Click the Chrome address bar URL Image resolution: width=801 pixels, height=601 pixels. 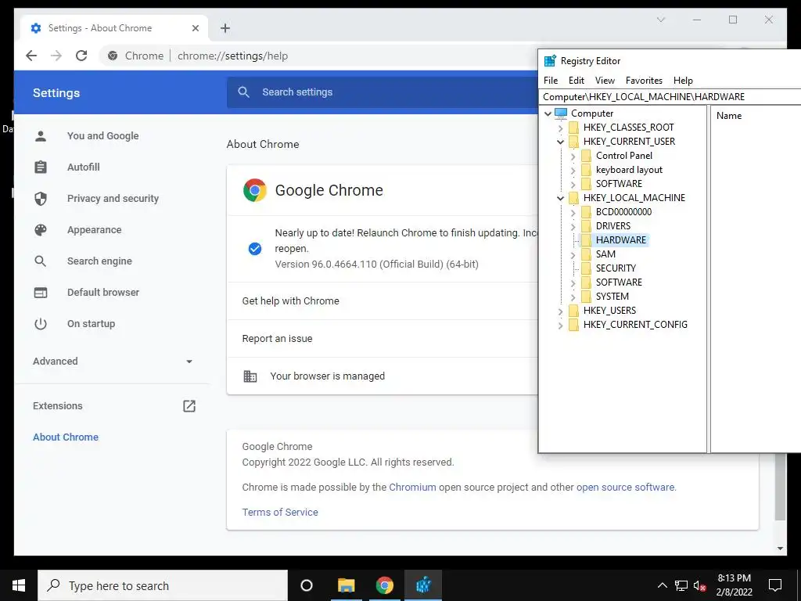232,56
